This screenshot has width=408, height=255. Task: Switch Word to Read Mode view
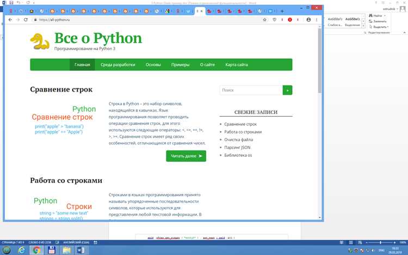point(342,242)
